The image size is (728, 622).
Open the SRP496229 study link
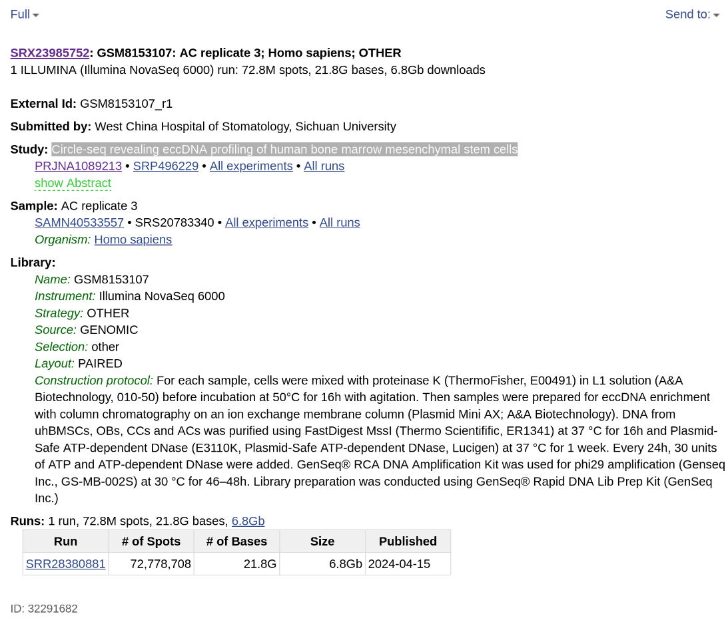[166, 166]
